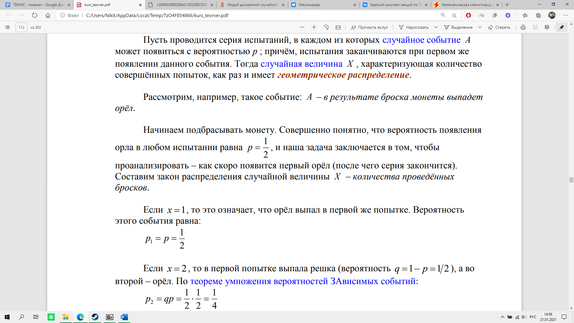Open the теореме умножения вероятностей link
The width and height of the screenshot is (574, 323).
tap(303, 281)
